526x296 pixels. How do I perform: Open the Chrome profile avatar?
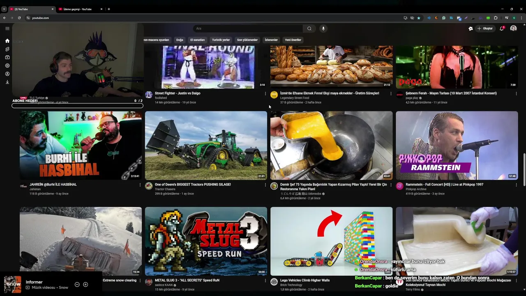click(514, 18)
